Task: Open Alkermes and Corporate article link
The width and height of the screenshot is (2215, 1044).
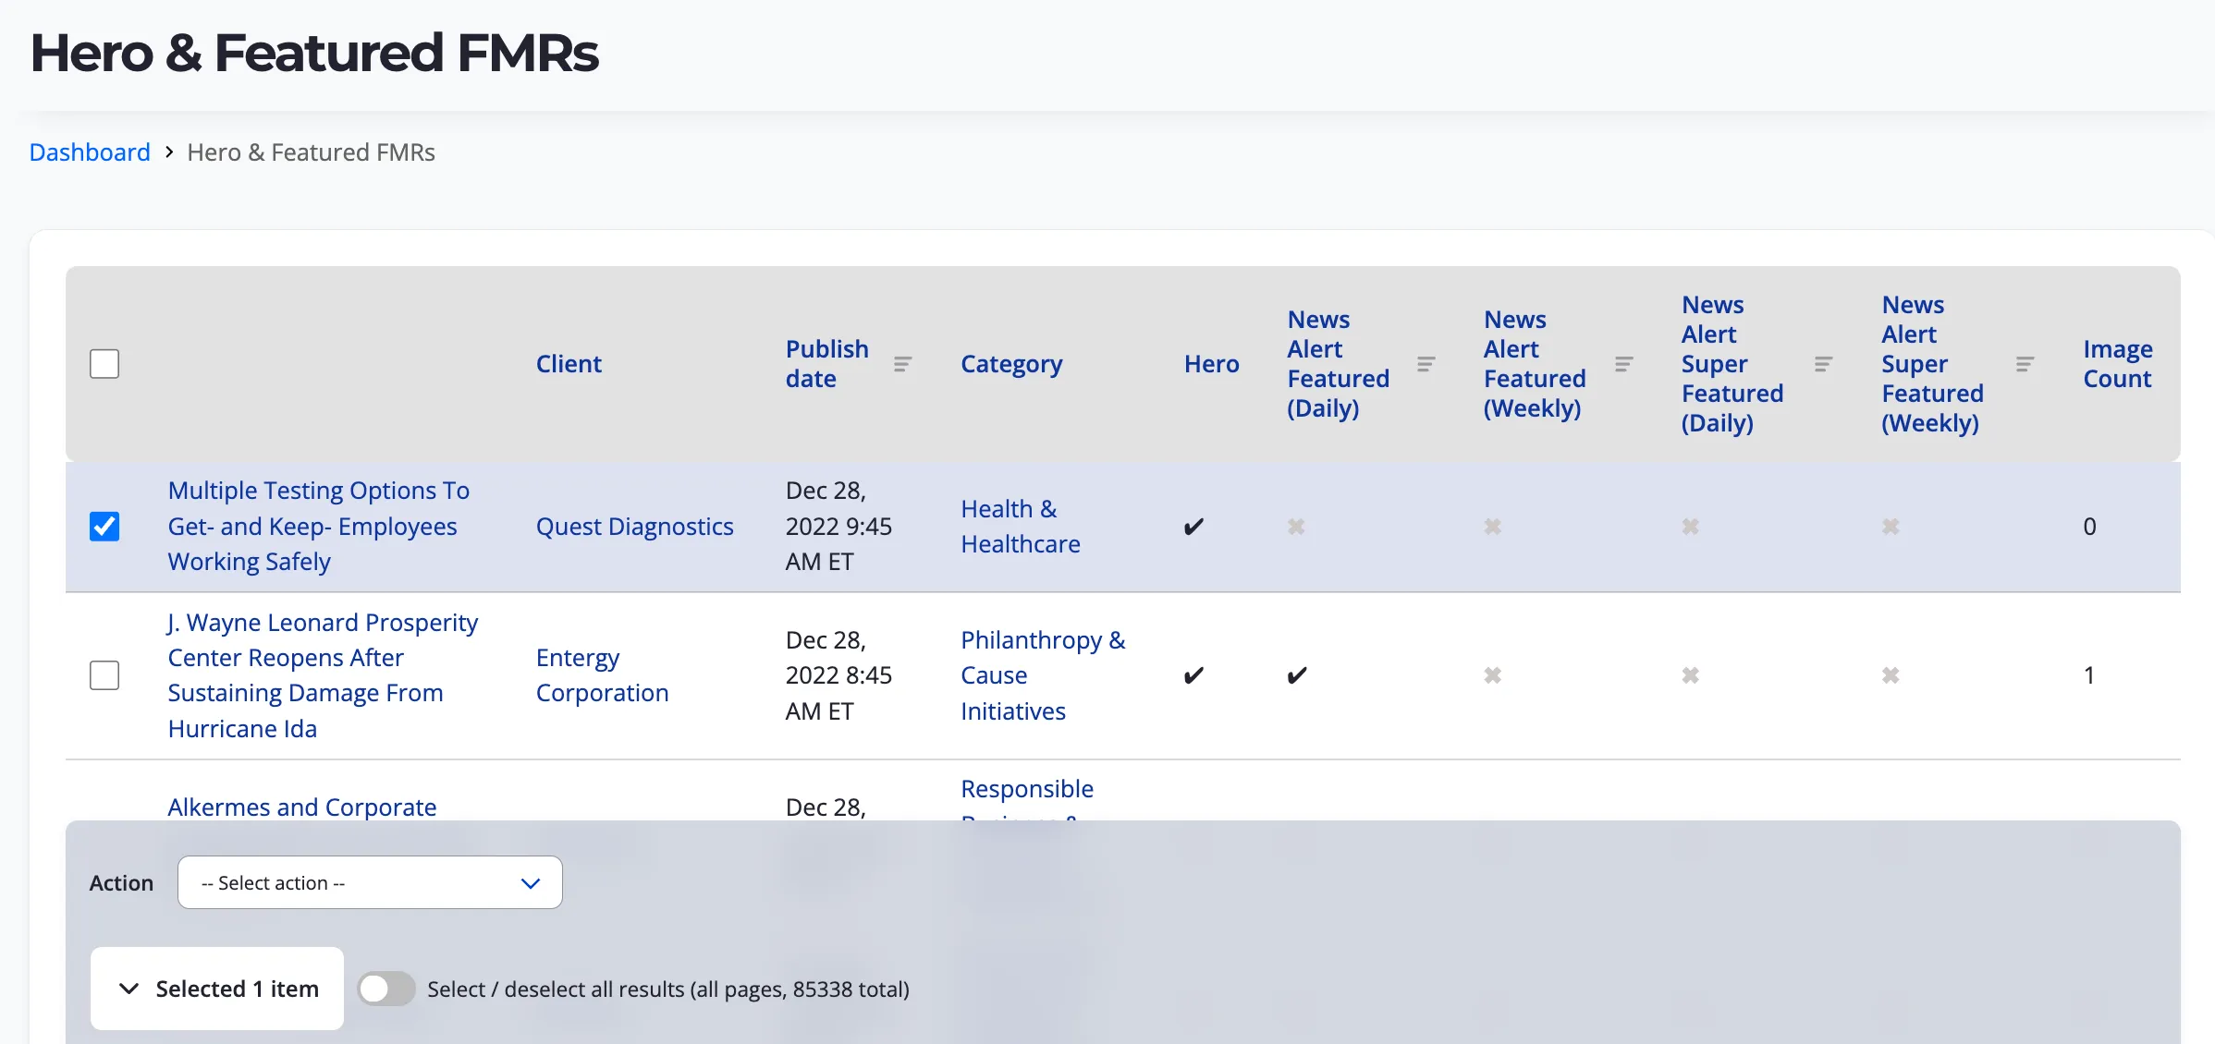Action: coord(301,807)
